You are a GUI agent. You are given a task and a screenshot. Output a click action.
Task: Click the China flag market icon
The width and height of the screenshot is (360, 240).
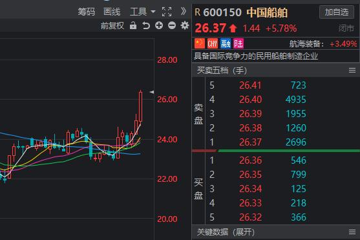point(200,43)
